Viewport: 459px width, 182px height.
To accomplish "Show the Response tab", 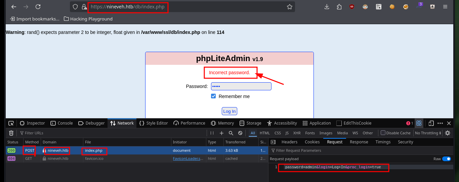I will coord(359,142).
